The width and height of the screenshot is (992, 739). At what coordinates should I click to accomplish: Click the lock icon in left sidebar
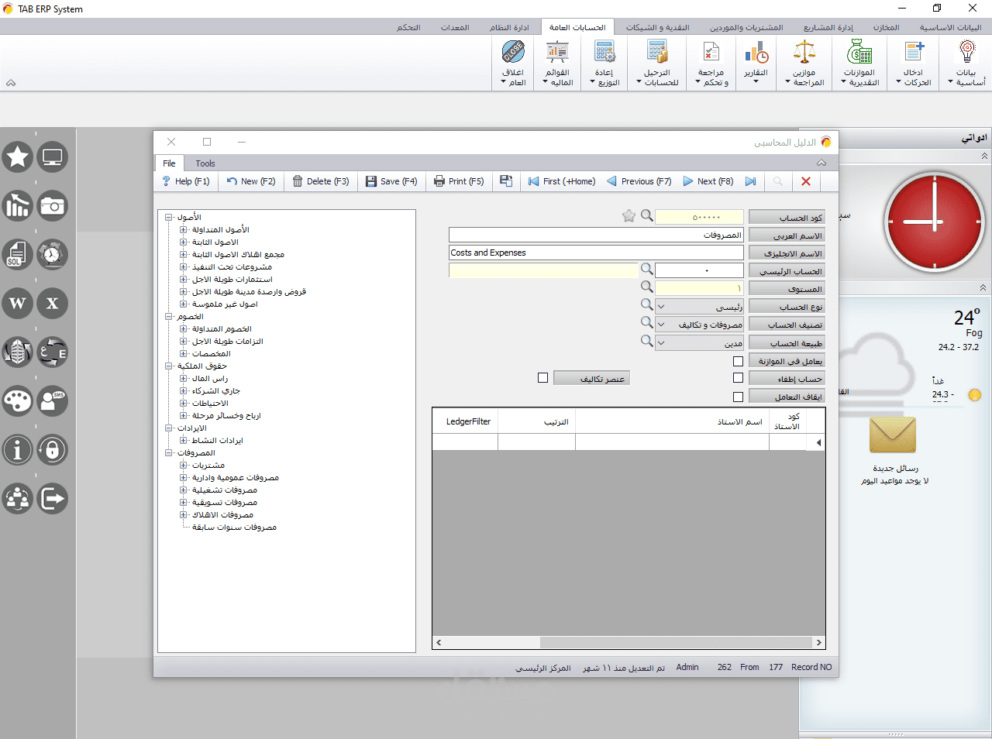52,450
